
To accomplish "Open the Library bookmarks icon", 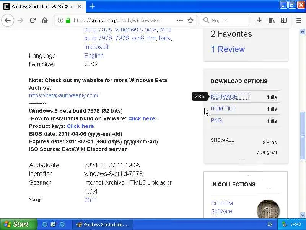I will click(272, 20).
